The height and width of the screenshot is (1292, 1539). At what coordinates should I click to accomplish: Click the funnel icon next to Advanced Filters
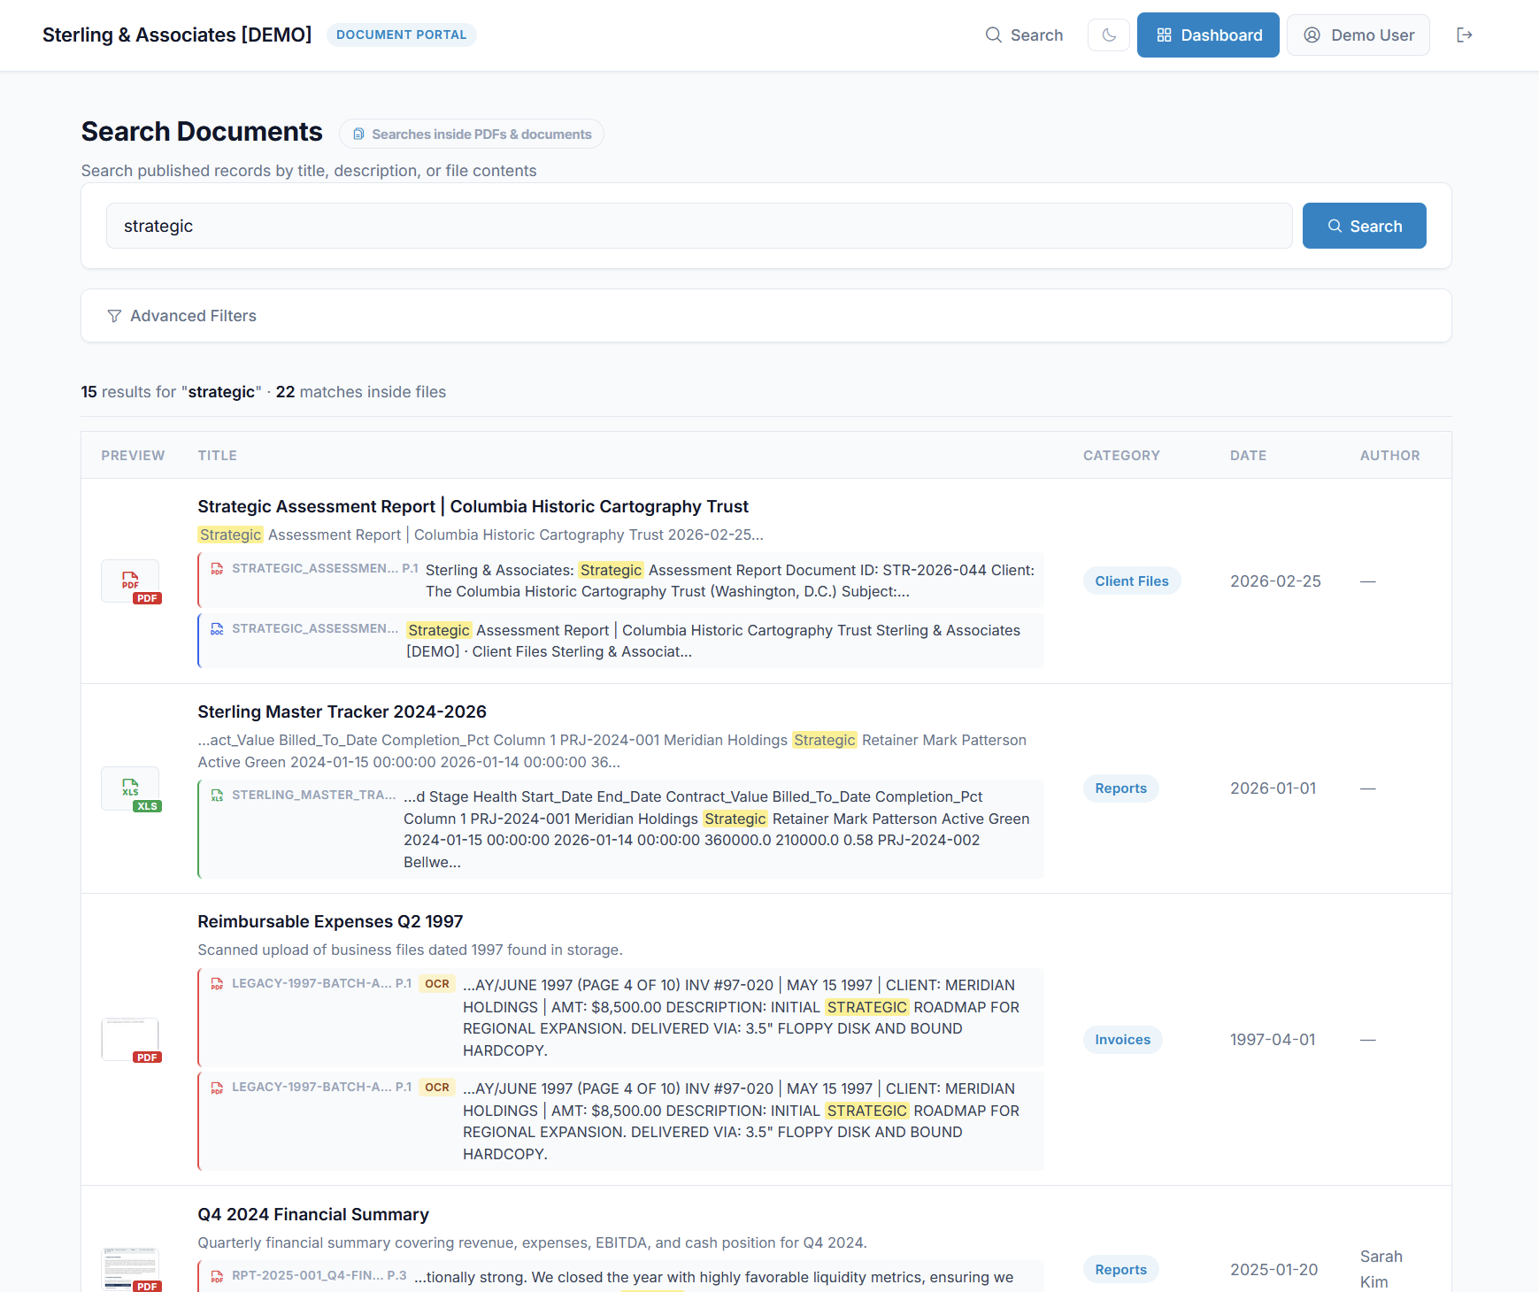point(113,316)
